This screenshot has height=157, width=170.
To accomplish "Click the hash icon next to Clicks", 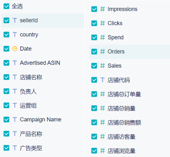I will pyautogui.click(x=102, y=23).
